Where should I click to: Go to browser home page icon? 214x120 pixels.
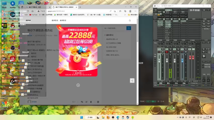[x=32, y=11]
